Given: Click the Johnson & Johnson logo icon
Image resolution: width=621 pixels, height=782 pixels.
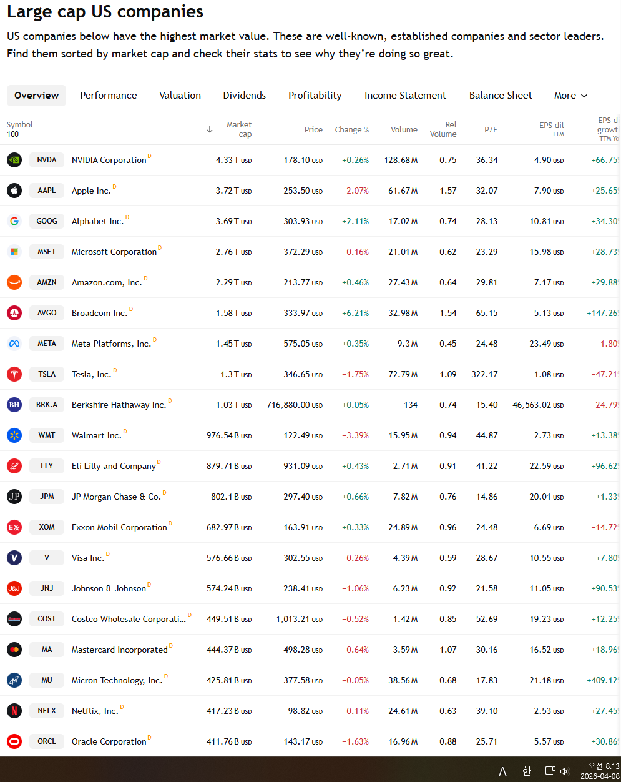Looking at the screenshot, I should pyautogui.click(x=14, y=588).
